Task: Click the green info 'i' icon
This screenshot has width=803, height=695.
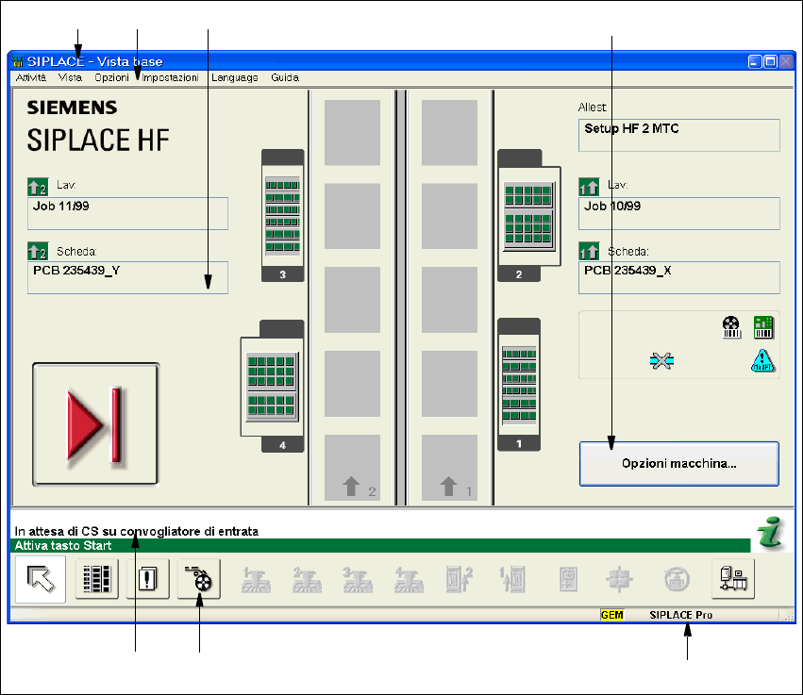Action: pos(771,532)
